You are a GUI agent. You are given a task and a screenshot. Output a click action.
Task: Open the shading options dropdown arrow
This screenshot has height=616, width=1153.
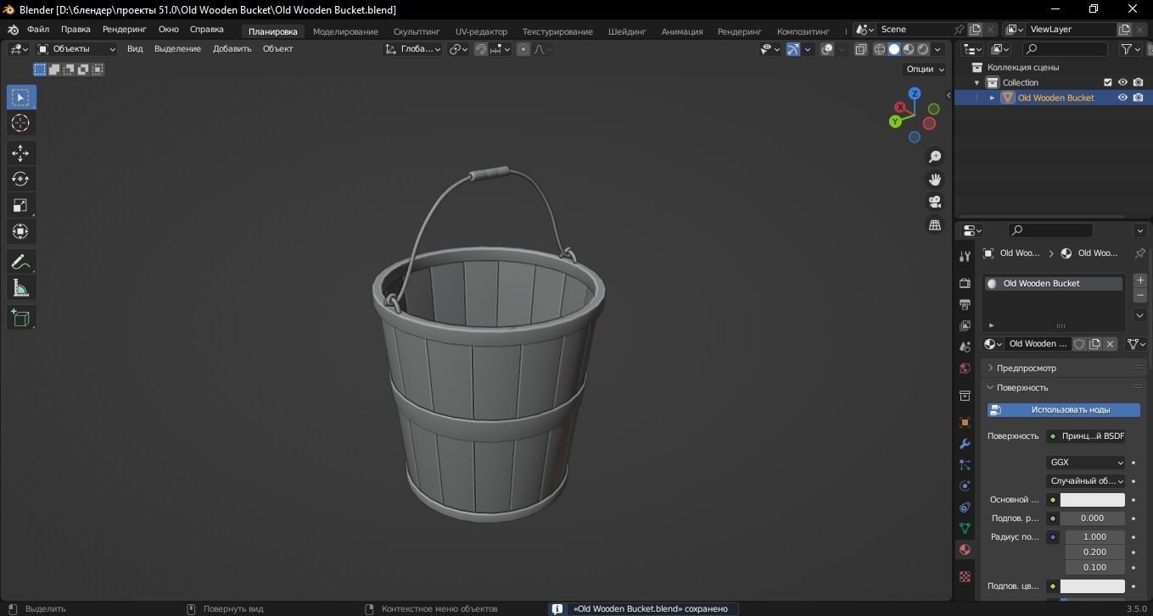938,49
